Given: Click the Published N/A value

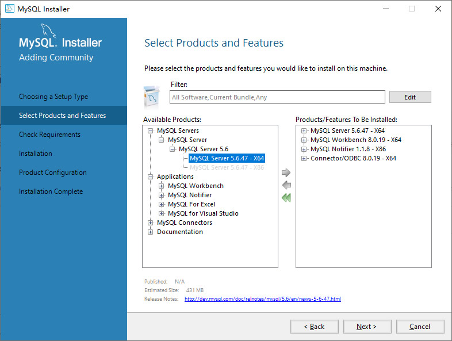Looking at the screenshot, I should (x=179, y=282).
